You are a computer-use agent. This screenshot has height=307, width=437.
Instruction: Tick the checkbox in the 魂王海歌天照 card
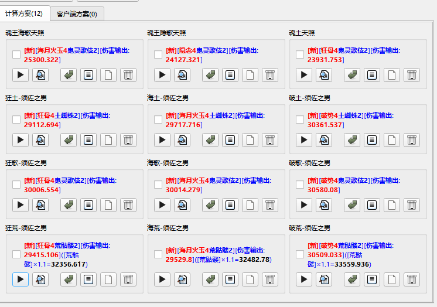tap(16, 54)
